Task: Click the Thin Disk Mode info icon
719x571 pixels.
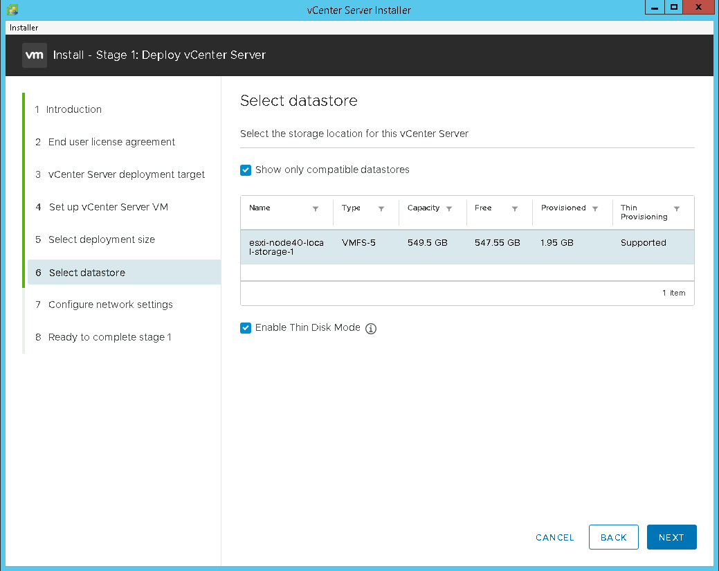Action: pyautogui.click(x=371, y=329)
